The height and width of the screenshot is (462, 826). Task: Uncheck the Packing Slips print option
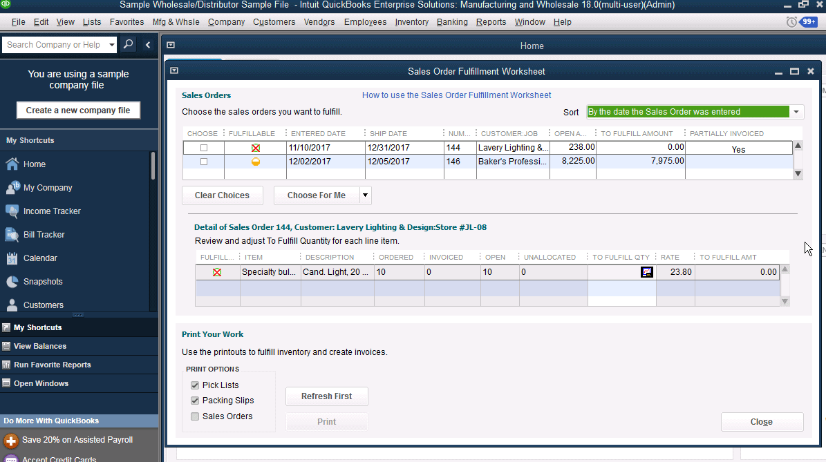pos(195,401)
